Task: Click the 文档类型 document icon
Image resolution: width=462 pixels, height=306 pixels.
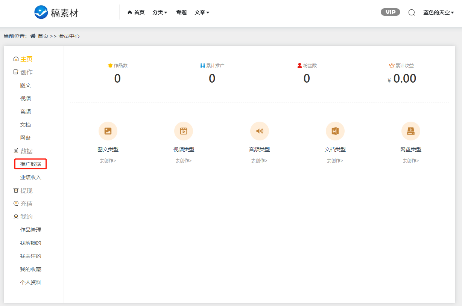Action: pyautogui.click(x=335, y=131)
